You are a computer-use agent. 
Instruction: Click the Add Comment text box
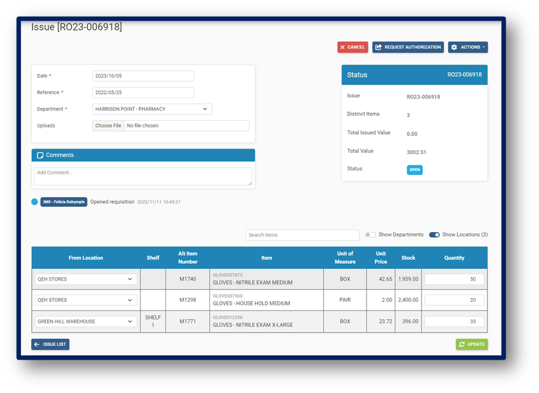tap(142, 176)
